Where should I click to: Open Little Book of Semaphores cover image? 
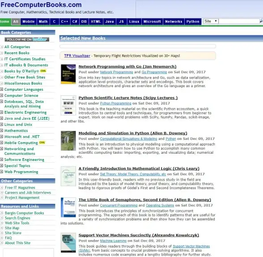coord(68,207)
